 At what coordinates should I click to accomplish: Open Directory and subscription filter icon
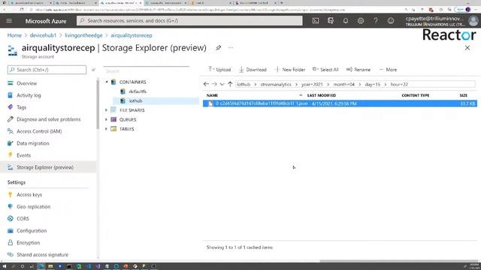(x=331, y=21)
